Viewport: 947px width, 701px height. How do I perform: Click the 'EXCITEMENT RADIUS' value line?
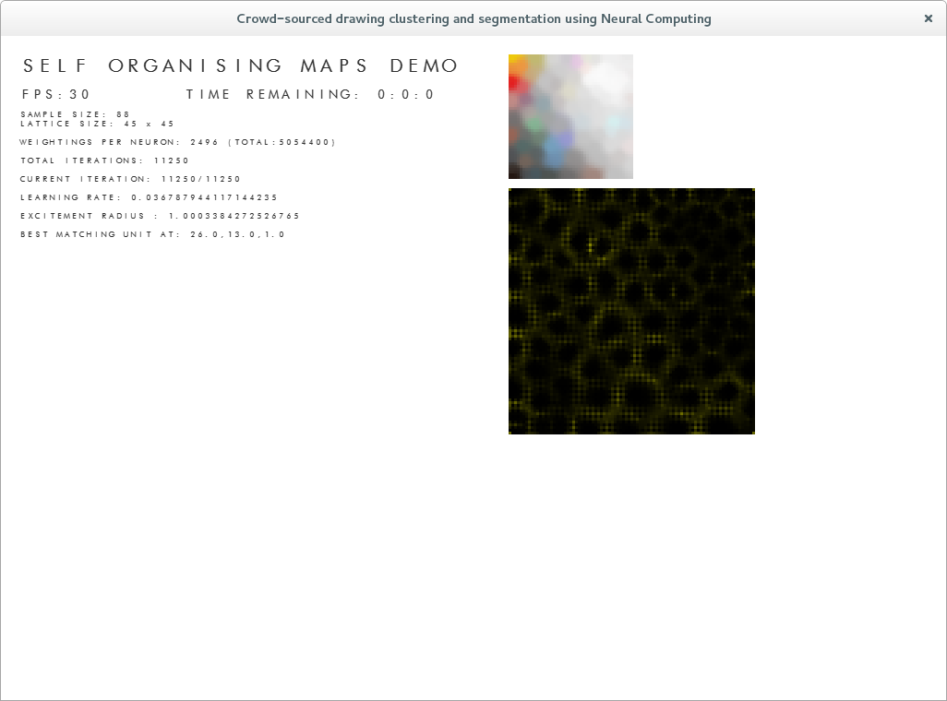pos(160,216)
